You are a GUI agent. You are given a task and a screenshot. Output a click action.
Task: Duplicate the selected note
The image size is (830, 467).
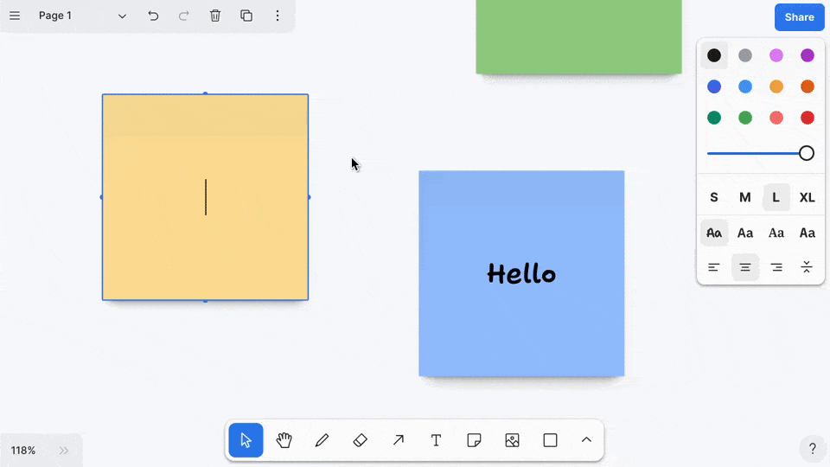point(246,16)
